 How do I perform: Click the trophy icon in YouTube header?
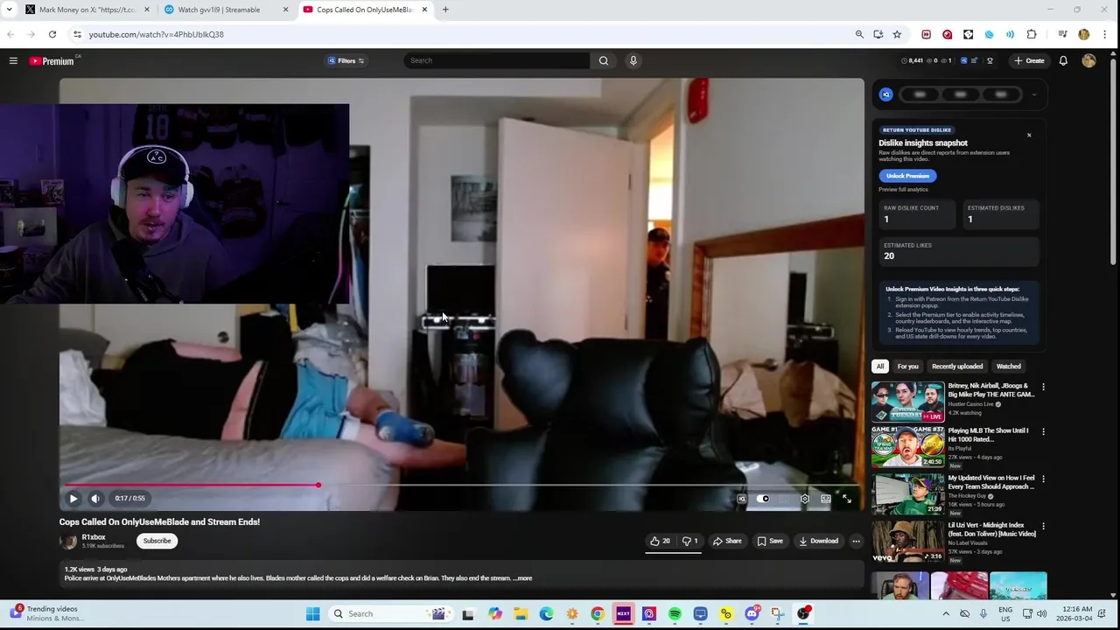(x=990, y=60)
